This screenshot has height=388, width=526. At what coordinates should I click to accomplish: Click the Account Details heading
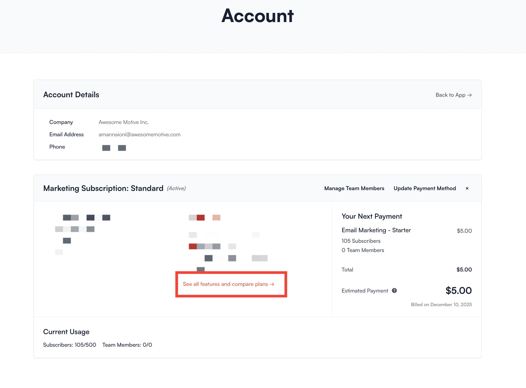click(x=71, y=94)
